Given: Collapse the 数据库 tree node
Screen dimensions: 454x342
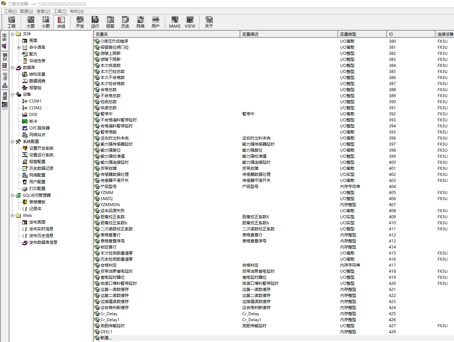Looking at the screenshot, I should (x=12, y=68).
